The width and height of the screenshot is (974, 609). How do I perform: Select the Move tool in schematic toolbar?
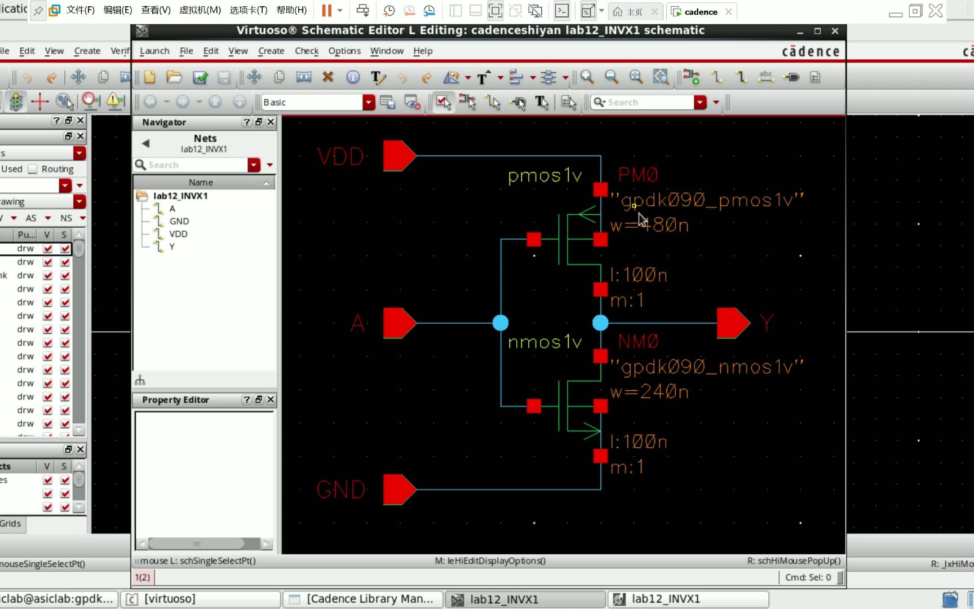pos(255,77)
